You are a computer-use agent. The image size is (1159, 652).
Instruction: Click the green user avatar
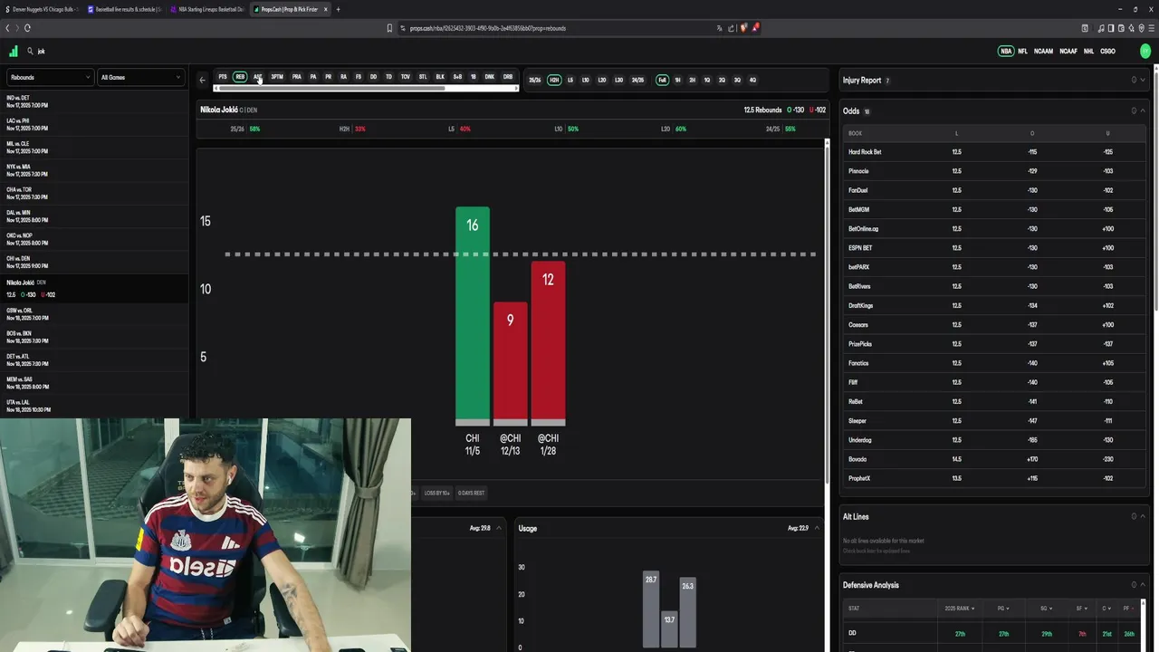(1145, 52)
